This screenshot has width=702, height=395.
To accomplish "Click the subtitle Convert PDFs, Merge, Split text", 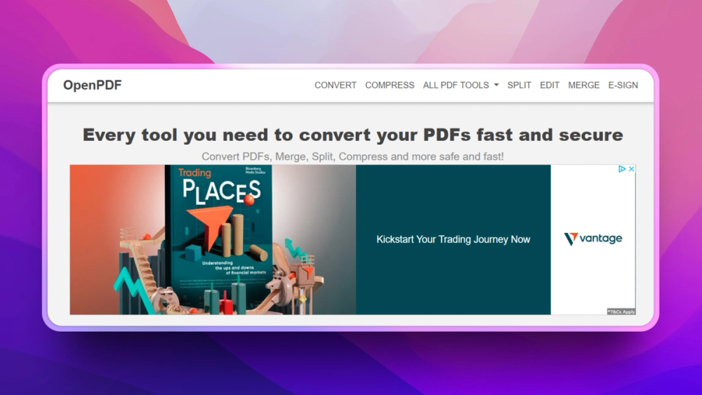I will pyautogui.click(x=353, y=156).
